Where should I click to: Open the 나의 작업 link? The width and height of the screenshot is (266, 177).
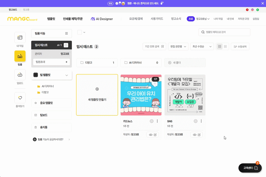tap(218, 19)
